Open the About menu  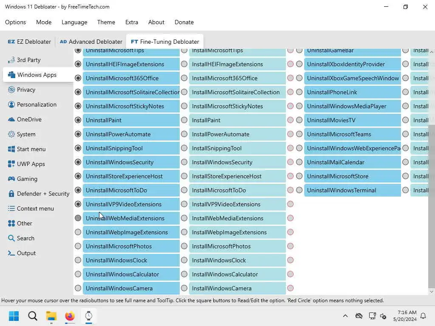pyautogui.click(x=156, y=22)
